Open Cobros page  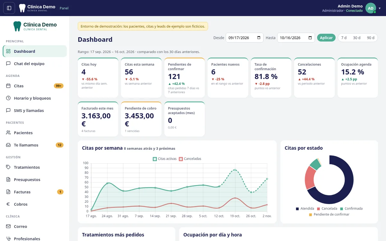point(35,204)
